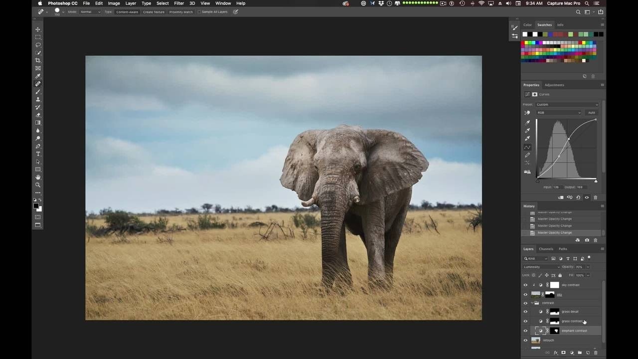Click the add layer style fx icon
The width and height of the screenshot is (638, 359).
coord(556,353)
